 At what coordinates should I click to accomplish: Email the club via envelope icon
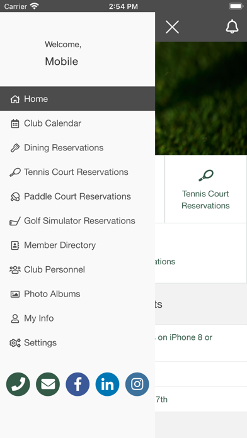coord(48,385)
